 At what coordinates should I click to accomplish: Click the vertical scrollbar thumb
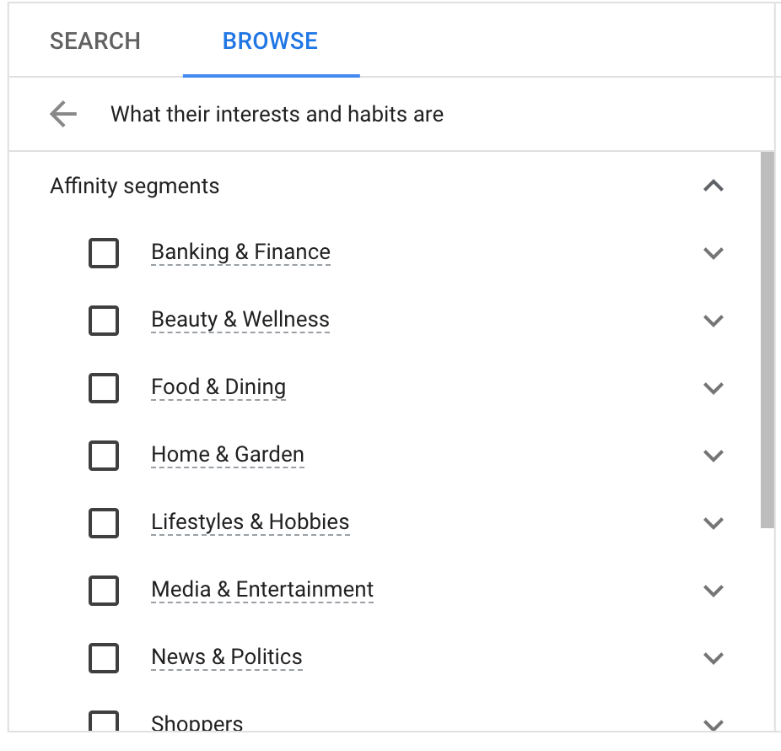767,338
